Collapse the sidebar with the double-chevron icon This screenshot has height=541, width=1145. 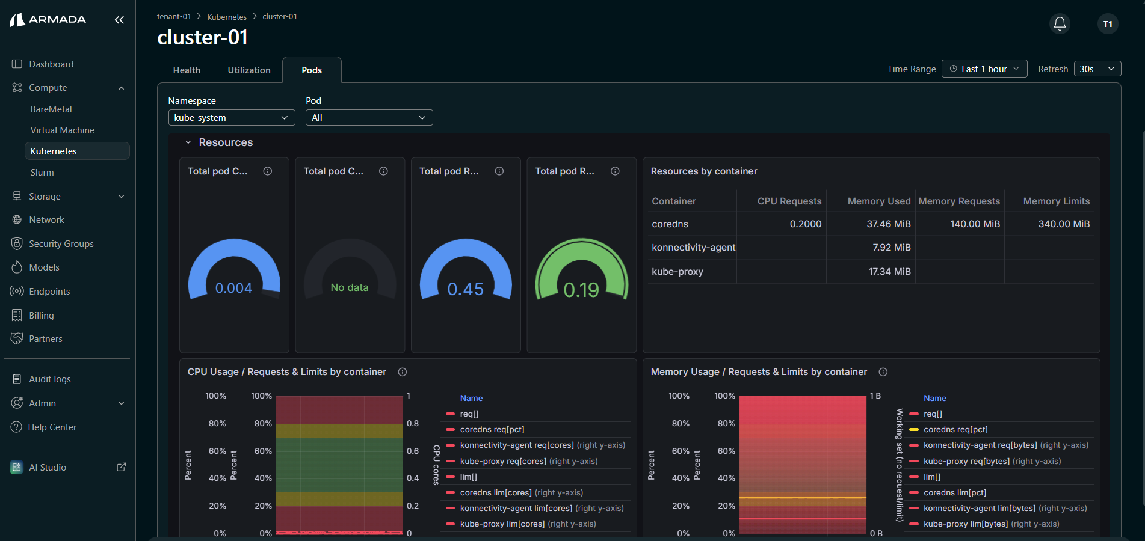[x=119, y=20]
